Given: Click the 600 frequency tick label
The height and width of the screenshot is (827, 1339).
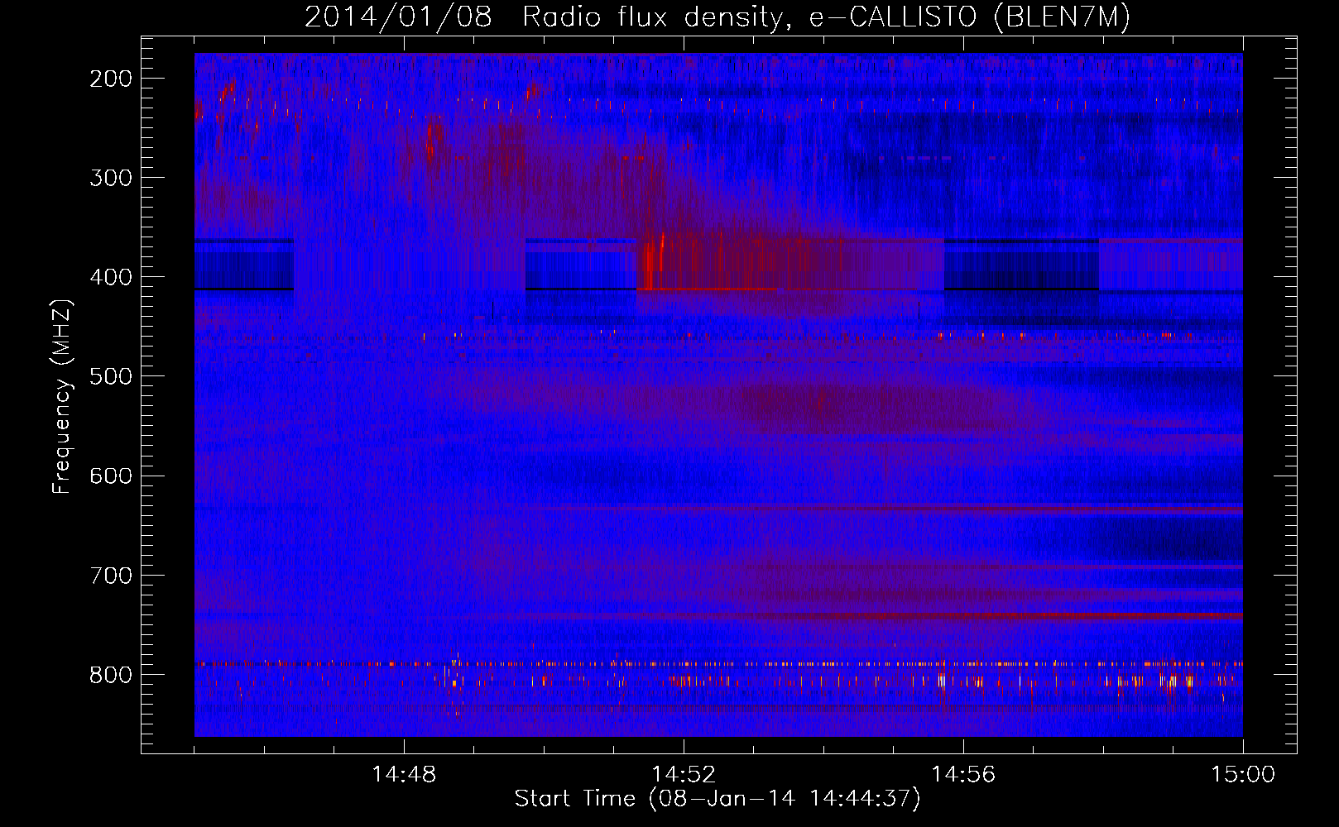Looking at the screenshot, I should coord(111,476).
